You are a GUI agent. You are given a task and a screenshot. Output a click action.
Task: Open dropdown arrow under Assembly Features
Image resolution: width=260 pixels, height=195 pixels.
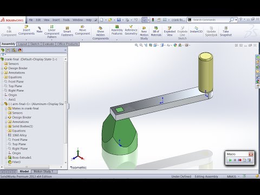point(117,40)
